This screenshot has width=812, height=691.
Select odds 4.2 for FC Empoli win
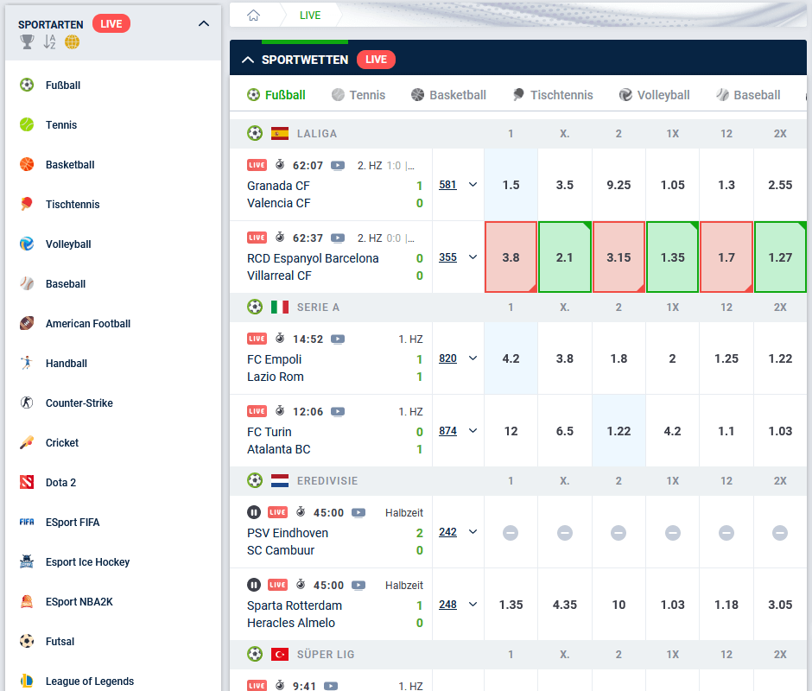point(511,358)
